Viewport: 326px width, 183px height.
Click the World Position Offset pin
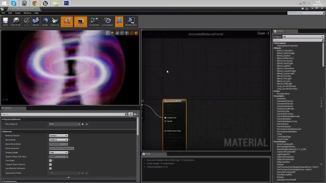click(166, 131)
